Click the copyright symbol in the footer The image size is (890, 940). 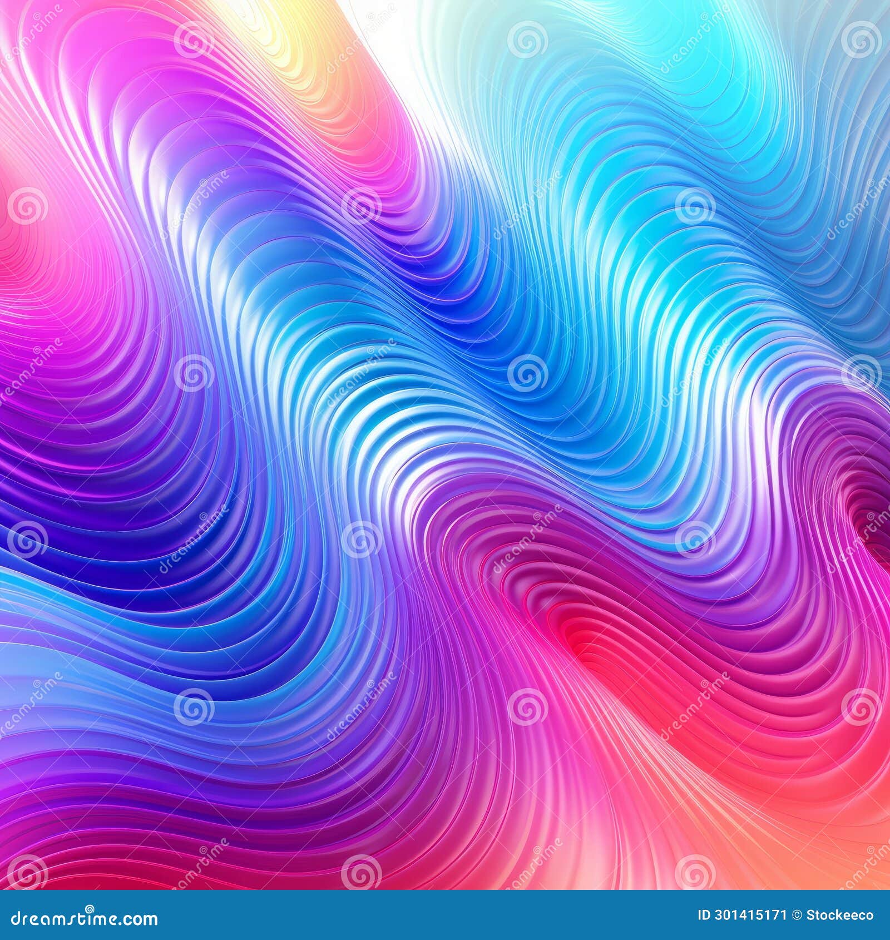click(x=796, y=915)
